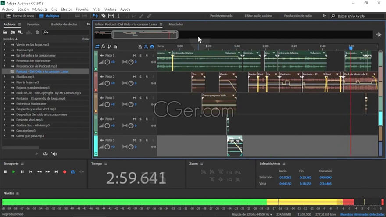Switch to Forma de onda view

(20, 16)
